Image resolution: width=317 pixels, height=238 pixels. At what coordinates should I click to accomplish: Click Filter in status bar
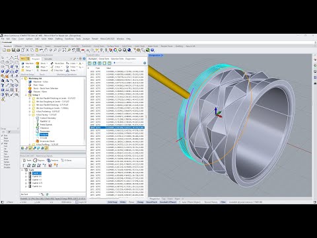223,202
